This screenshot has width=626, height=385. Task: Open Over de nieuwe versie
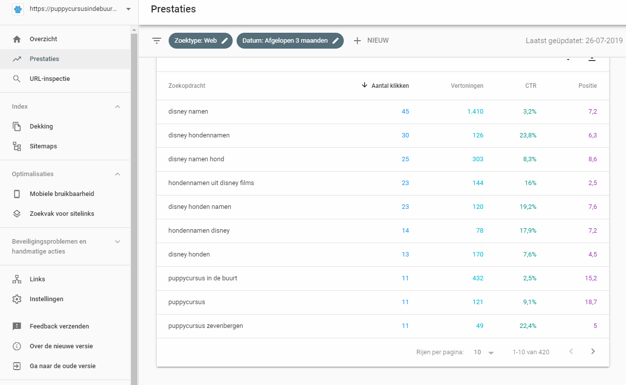click(x=65, y=346)
